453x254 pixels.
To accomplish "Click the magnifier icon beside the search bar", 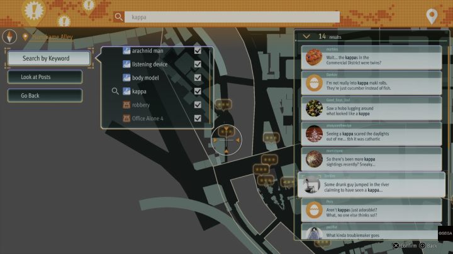I will pyautogui.click(x=120, y=17).
